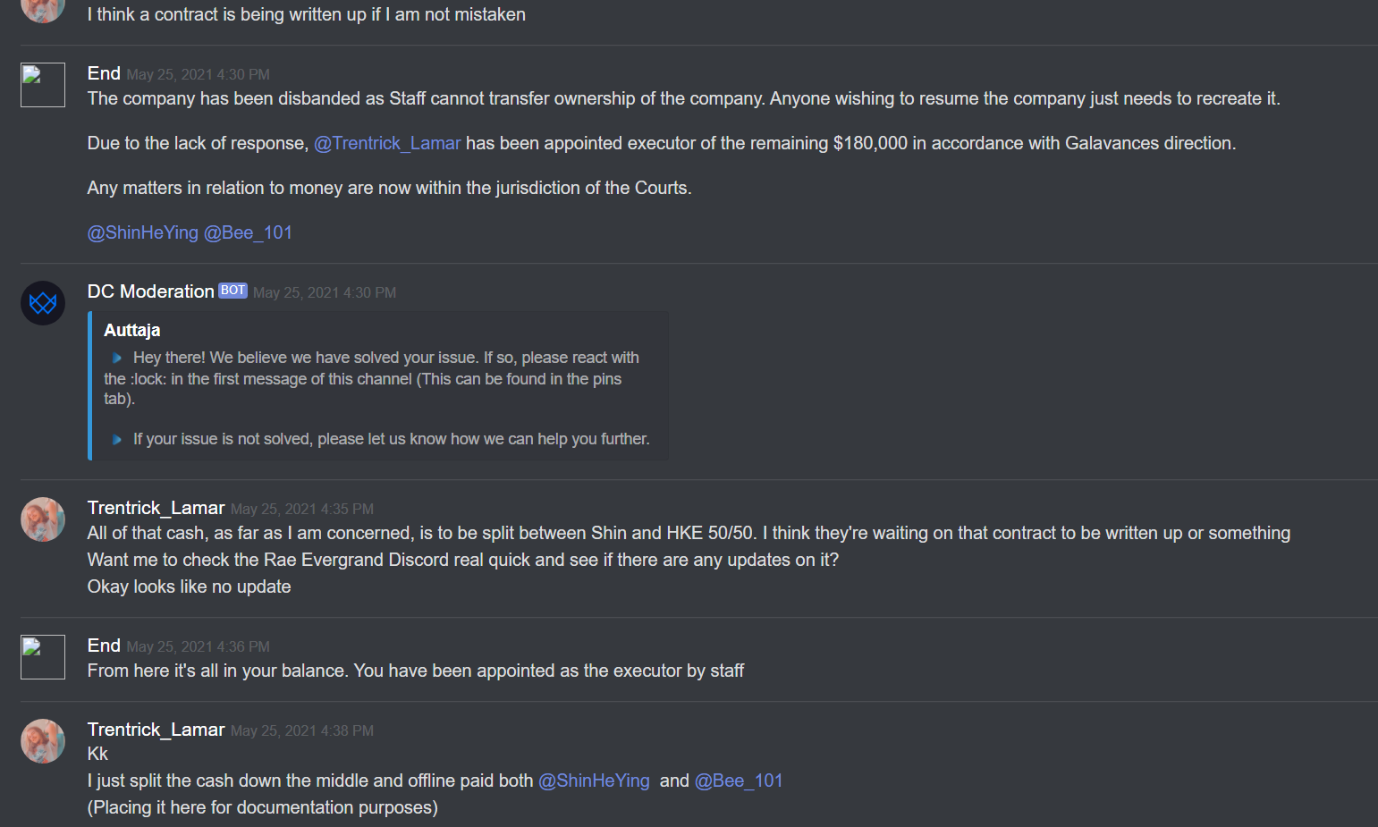Viewport: 1378px width, 827px height.
Task: Open the @Trentrick_Lamar mention in End's message
Action: pos(387,143)
